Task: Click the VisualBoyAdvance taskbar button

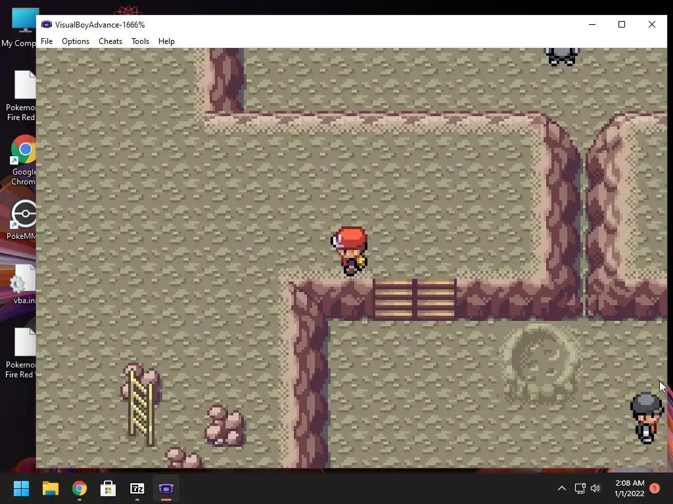Action: [x=166, y=488]
